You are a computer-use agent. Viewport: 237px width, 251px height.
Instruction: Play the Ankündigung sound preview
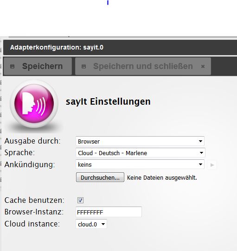point(212,165)
